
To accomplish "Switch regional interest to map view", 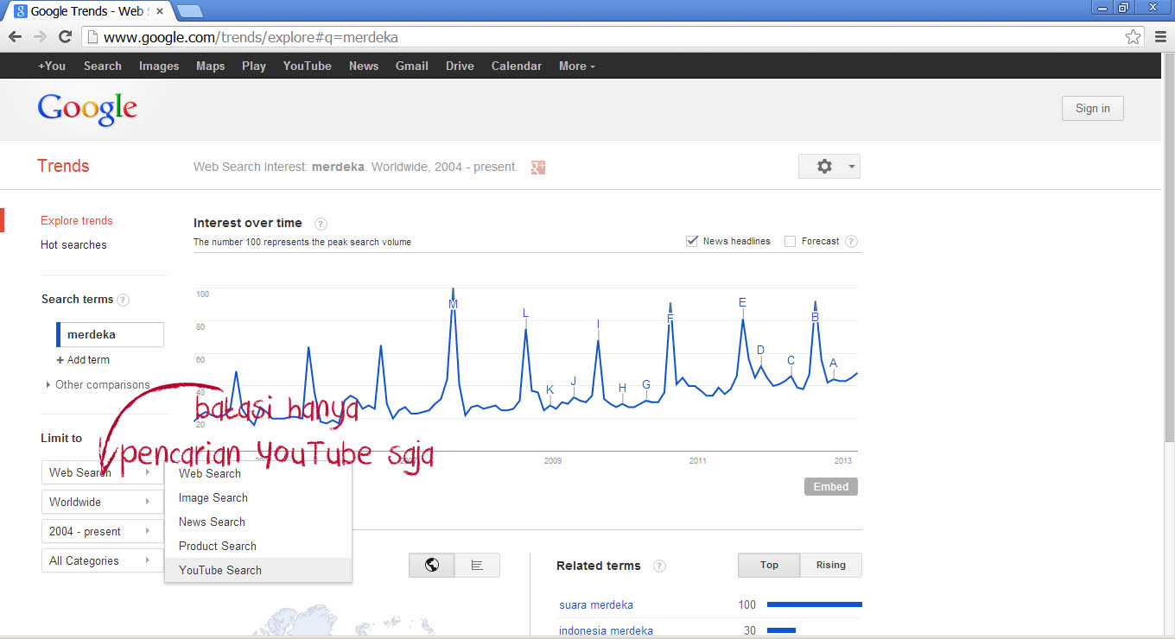I will 432,566.
